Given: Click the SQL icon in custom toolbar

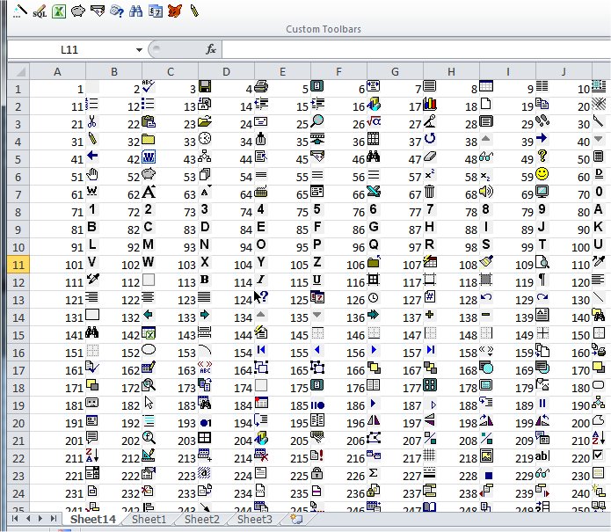Looking at the screenshot, I should tap(40, 11).
